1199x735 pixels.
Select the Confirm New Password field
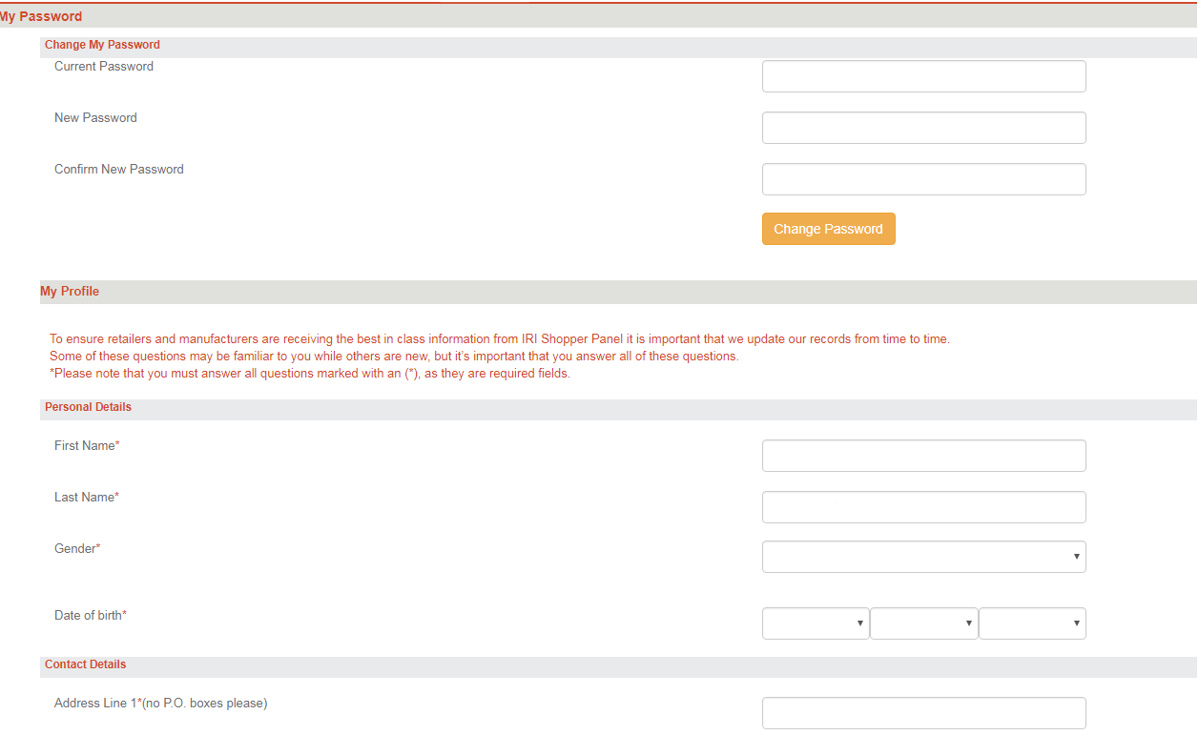[923, 179]
